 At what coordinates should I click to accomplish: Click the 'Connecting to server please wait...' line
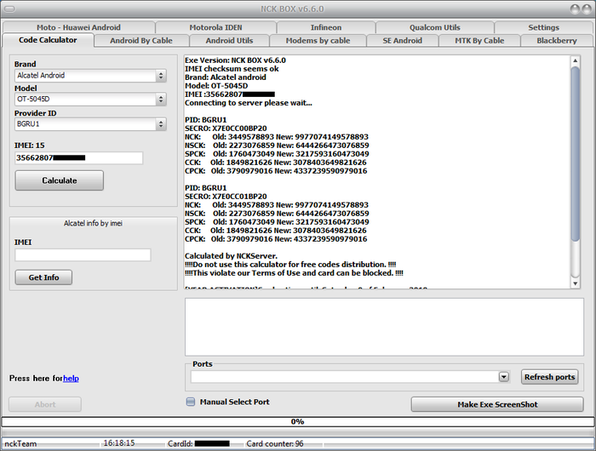[x=249, y=103]
